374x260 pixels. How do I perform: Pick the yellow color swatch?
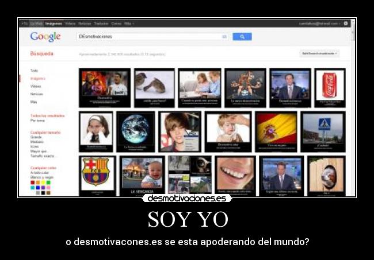tap(43, 183)
